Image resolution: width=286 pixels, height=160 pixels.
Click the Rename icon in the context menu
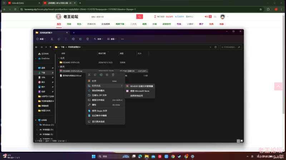(101, 75)
